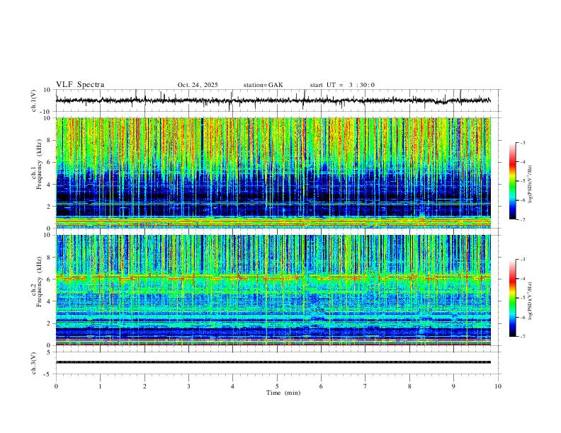Click the ch.3 flat black signal trace
Image resolution: width=561 pixels, height=433 pixels.
pyautogui.click(x=273, y=362)
